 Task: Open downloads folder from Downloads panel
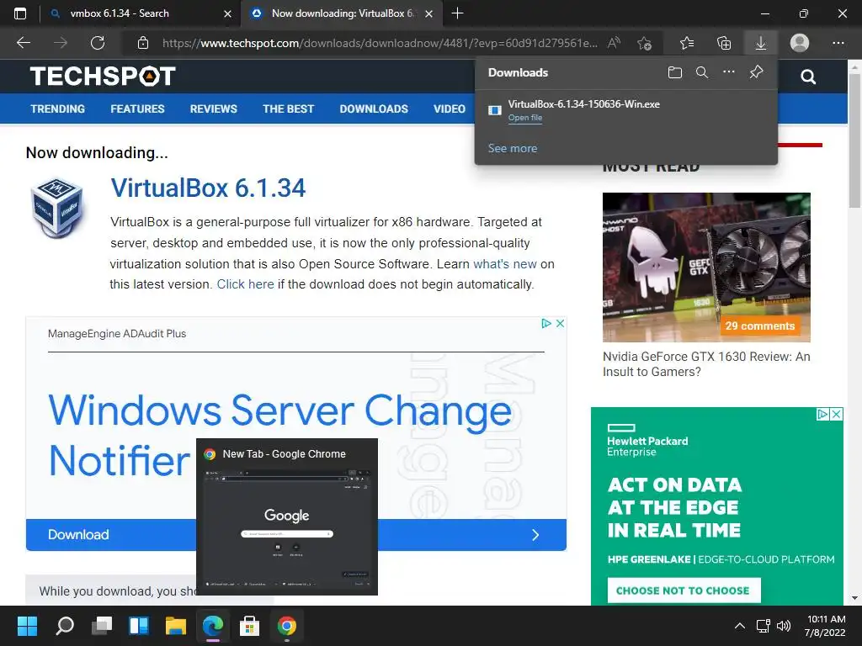[x=675, y=72]
